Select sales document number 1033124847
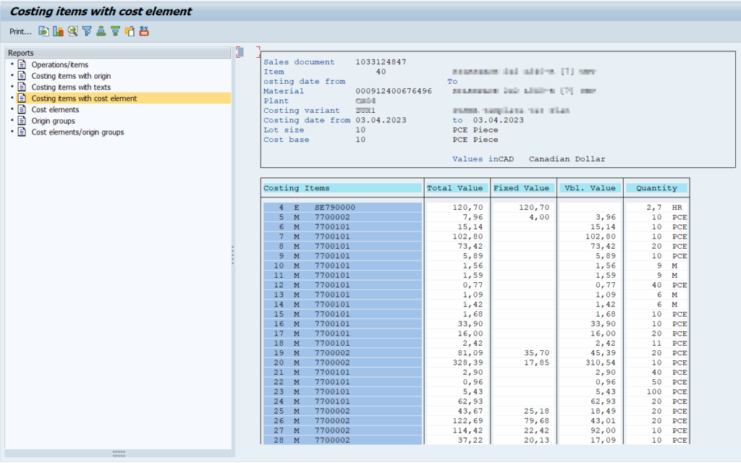 coord(381,62)
